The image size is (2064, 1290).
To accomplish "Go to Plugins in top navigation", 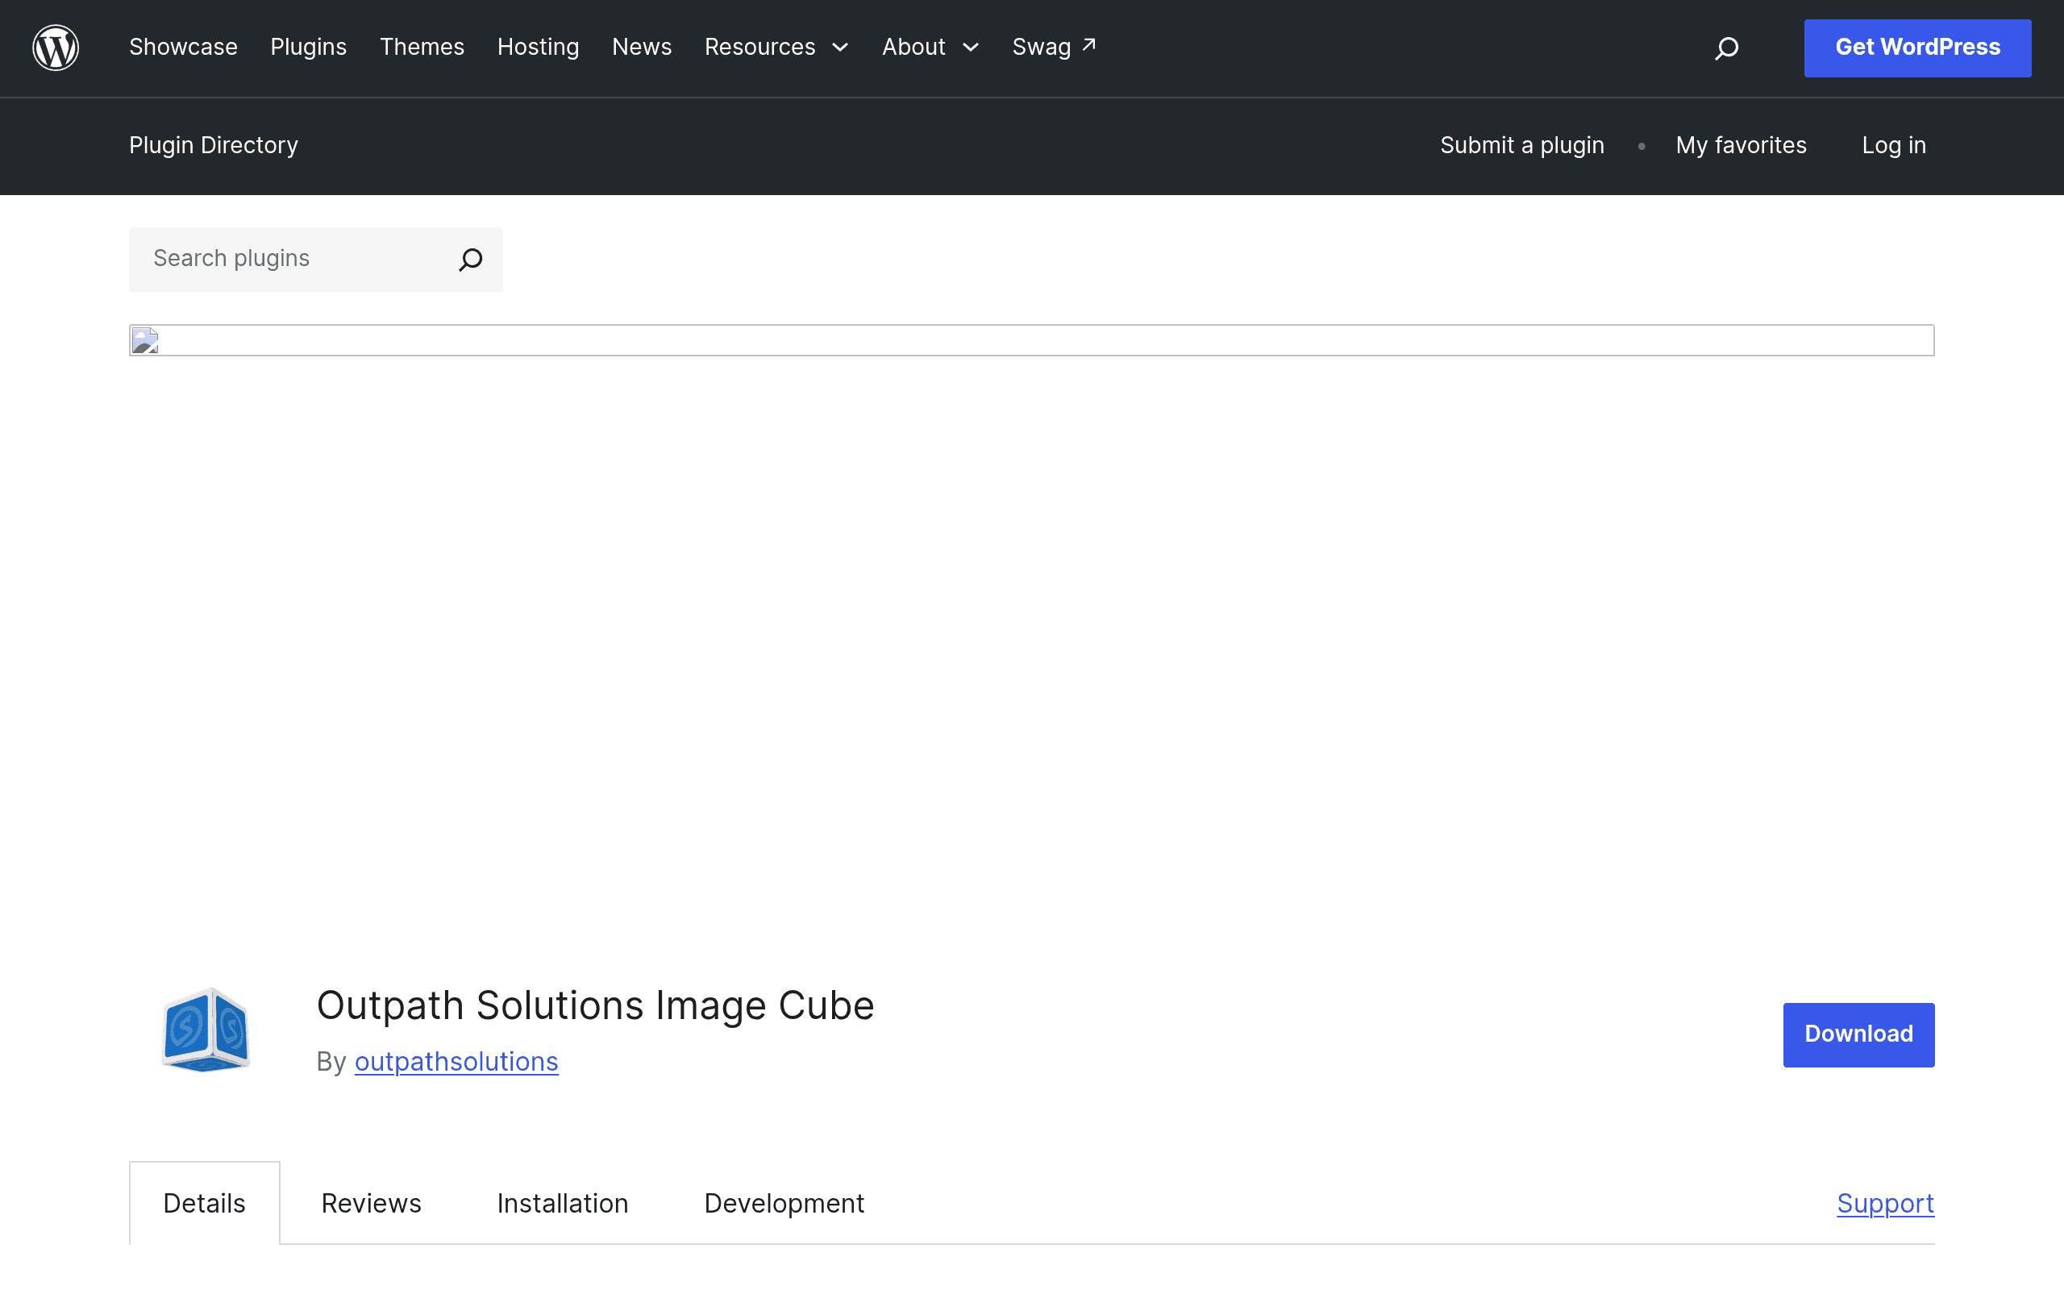I will (x=309, y=47).
